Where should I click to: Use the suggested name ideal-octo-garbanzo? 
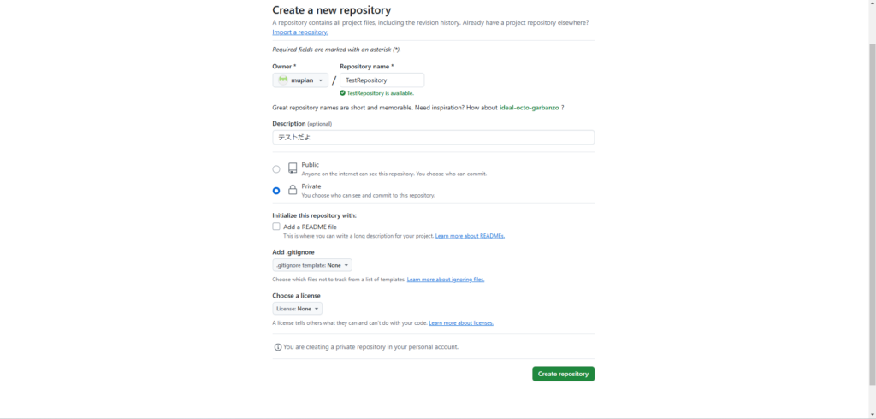tap(529, 107)
